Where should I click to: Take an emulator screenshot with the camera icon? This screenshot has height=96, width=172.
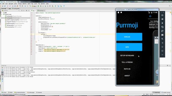[162, 35]
